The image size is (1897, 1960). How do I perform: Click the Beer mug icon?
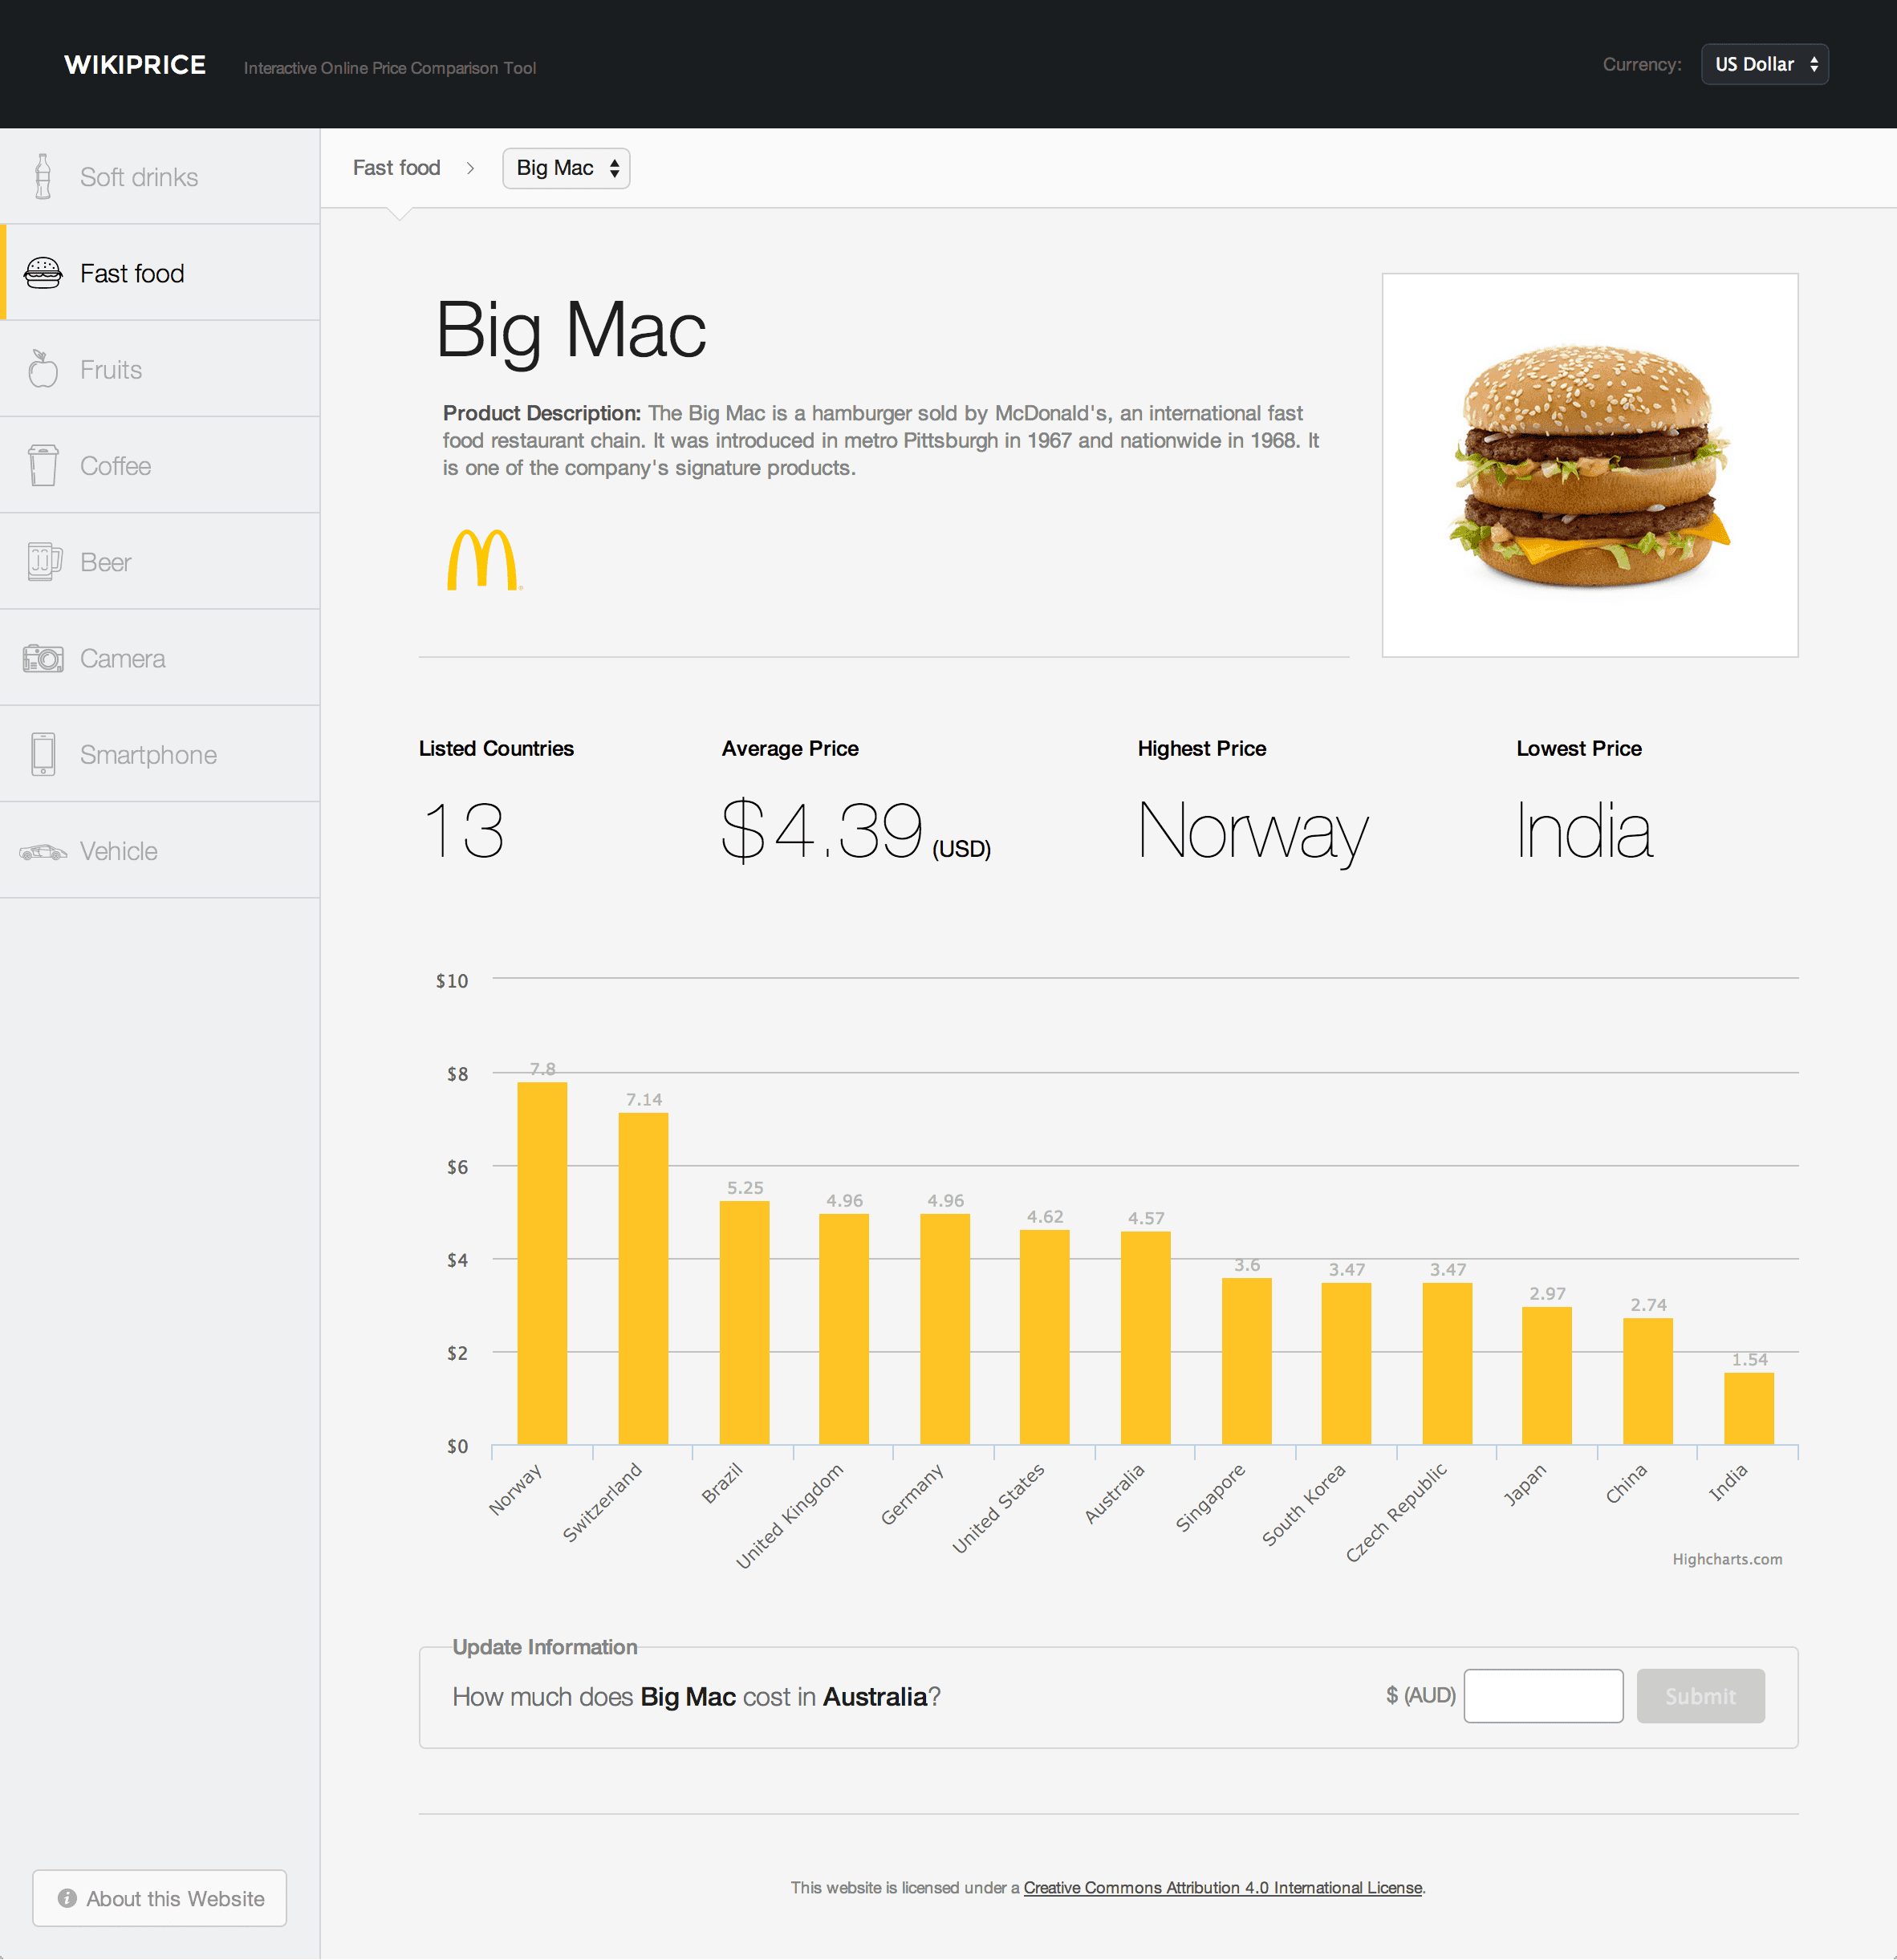coord(43,561)
